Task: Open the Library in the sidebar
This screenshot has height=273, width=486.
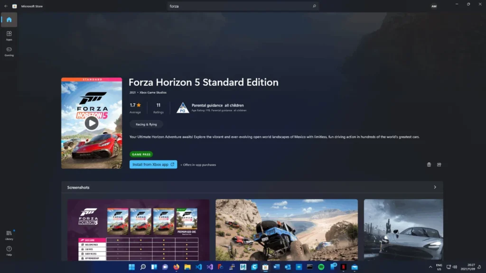Action: pyautogui.click(x=9, y=235)
